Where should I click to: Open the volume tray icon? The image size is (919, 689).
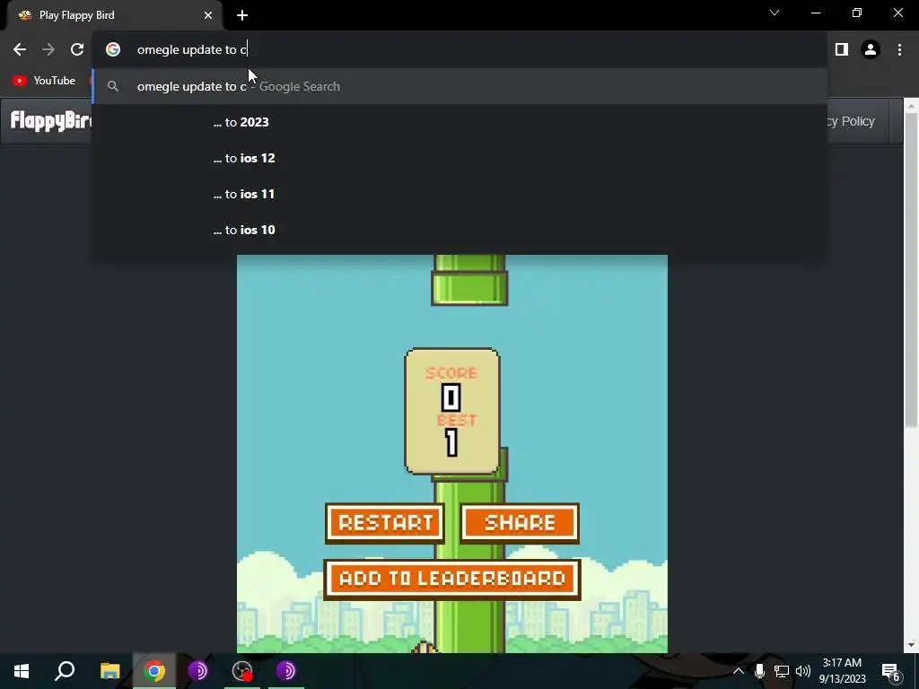803,671
